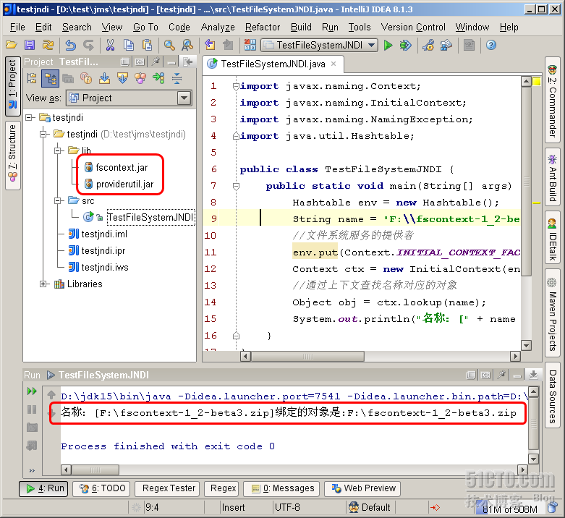The image size is (565, 518).
Task: Open the 7: Structure side tab
Action: click(x=12, y=156)
